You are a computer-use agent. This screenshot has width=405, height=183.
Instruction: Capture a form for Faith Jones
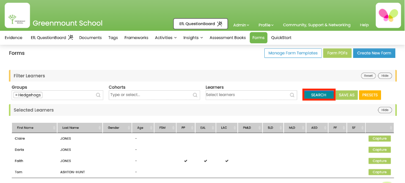point(379,161)
